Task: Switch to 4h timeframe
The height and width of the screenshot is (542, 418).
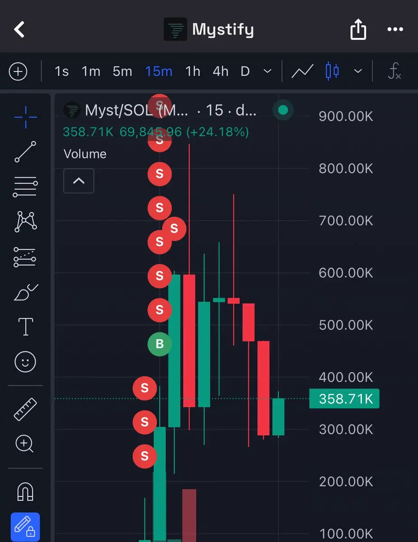Action: (x=221, y=71)
